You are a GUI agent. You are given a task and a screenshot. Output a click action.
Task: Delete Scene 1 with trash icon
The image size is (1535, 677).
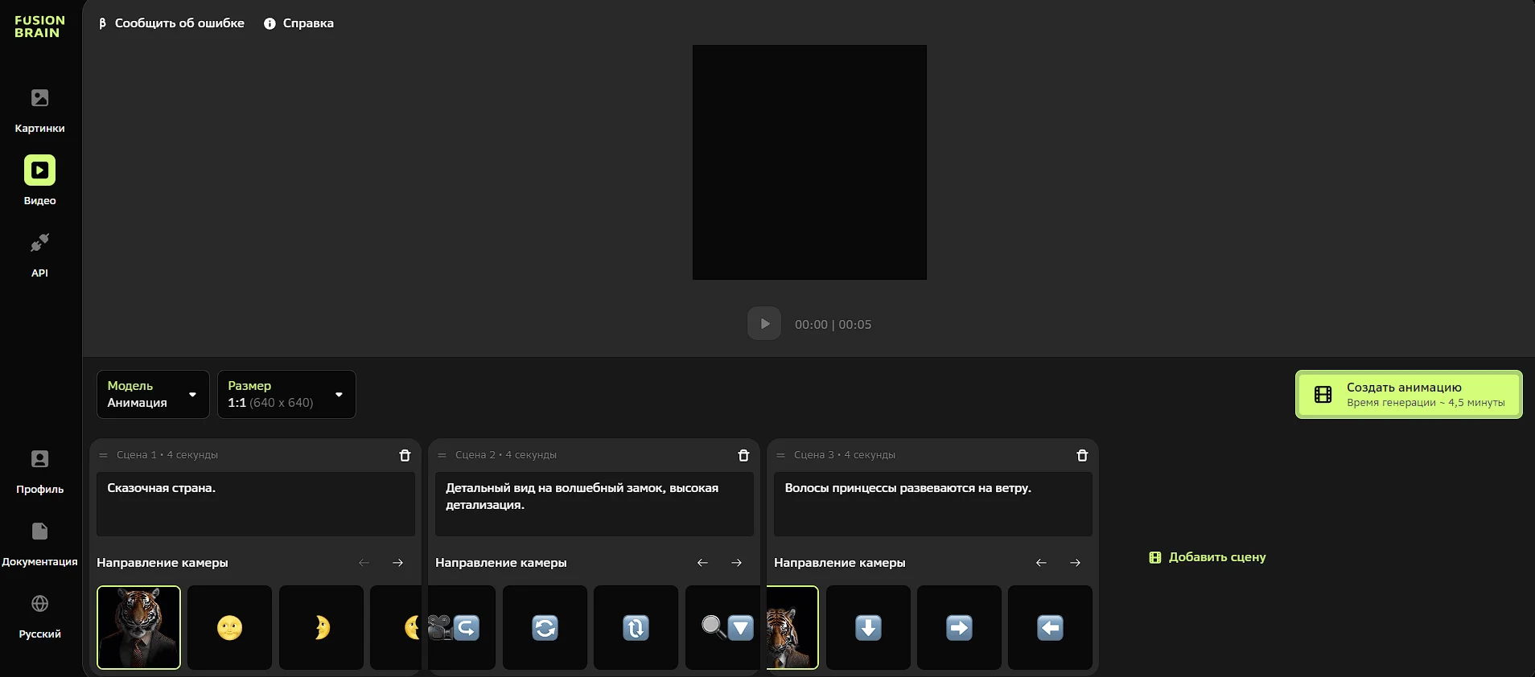[x=405, y=455]
